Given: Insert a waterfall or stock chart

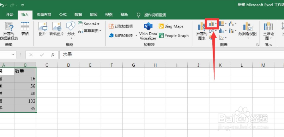Looking at the screenshot, I should coord(231,24).
